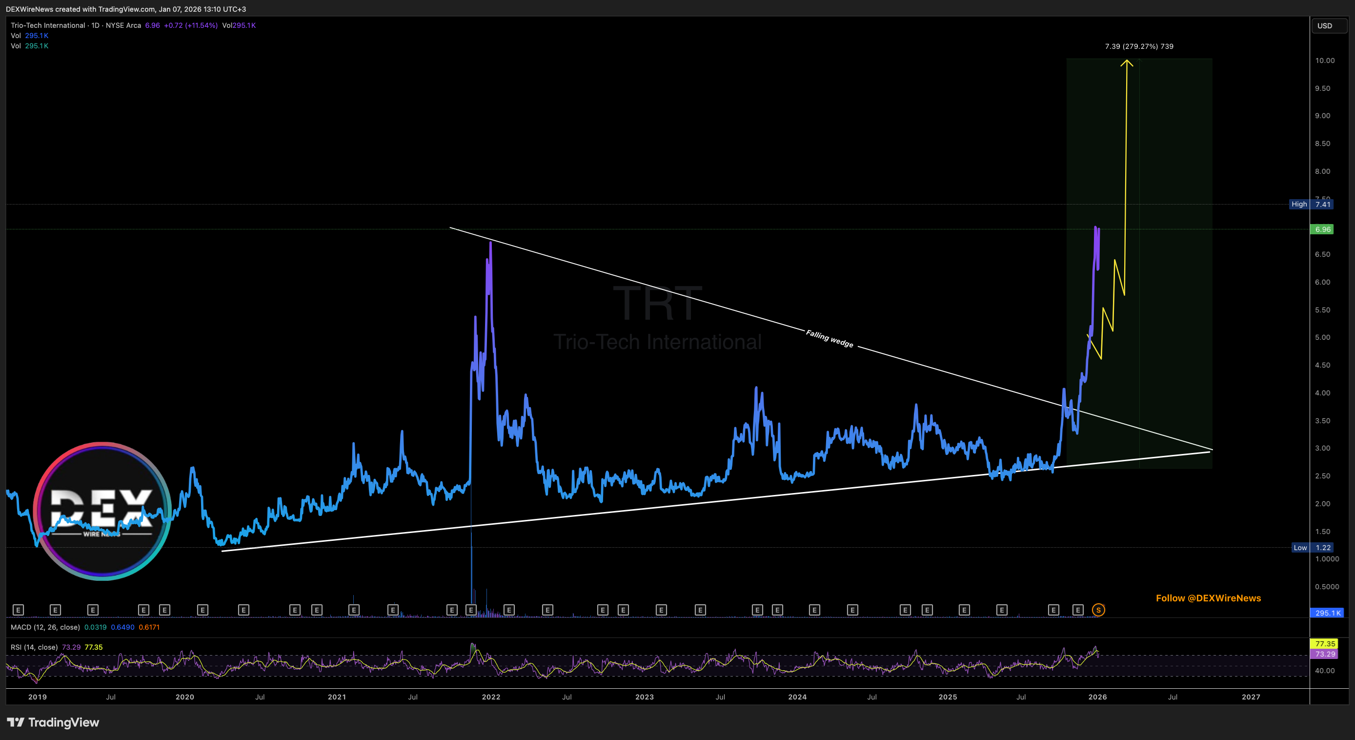The height and width of the screenshot is (740, 1355).
Task: Click the leftmost earnings E marker
Action: point(18,610)
